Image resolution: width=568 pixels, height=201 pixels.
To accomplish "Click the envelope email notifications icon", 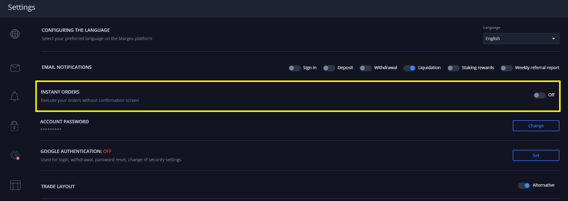I will coord(15,68).
